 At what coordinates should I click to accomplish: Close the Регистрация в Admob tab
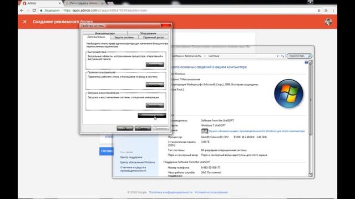pyautogui.click(x=102, y=3)
